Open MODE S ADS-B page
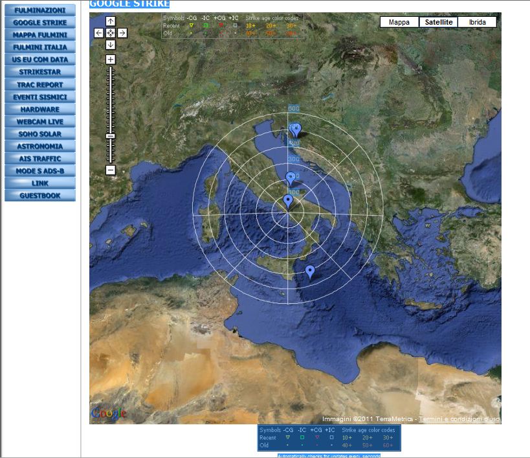 40,171
